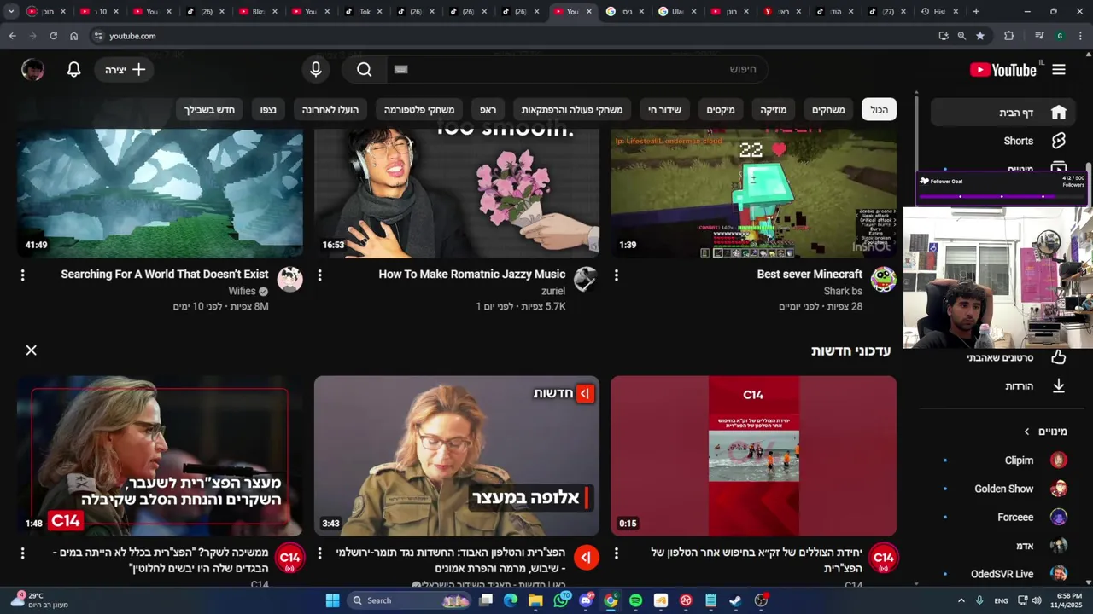Click the voice search microphone icon

tap(316, 70)
